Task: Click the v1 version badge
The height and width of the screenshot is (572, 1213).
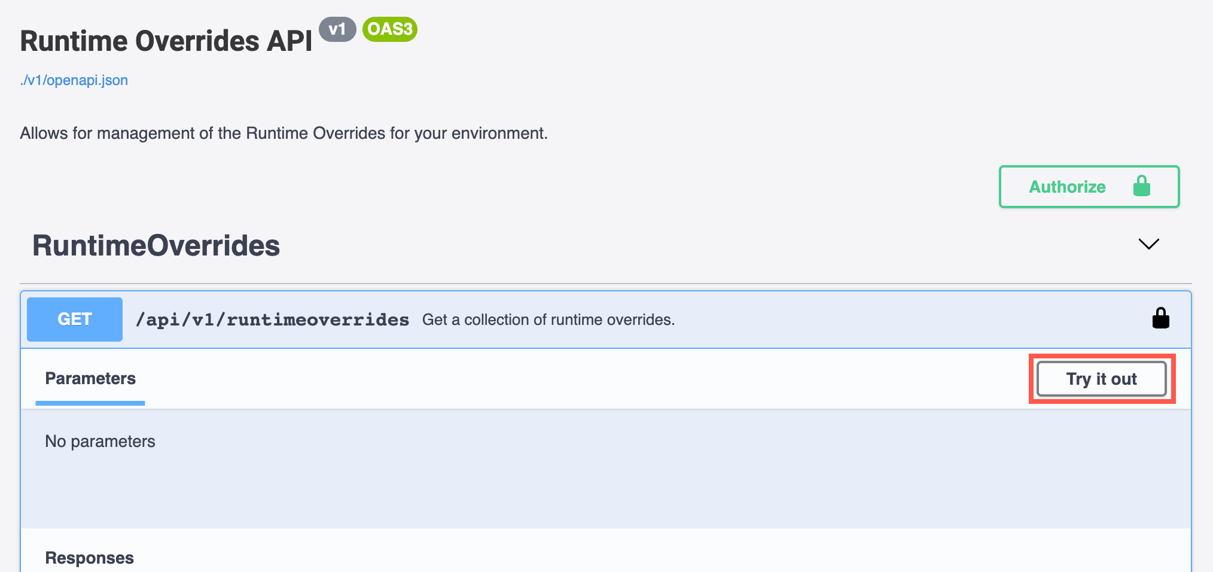Action: tap(337, 29)
